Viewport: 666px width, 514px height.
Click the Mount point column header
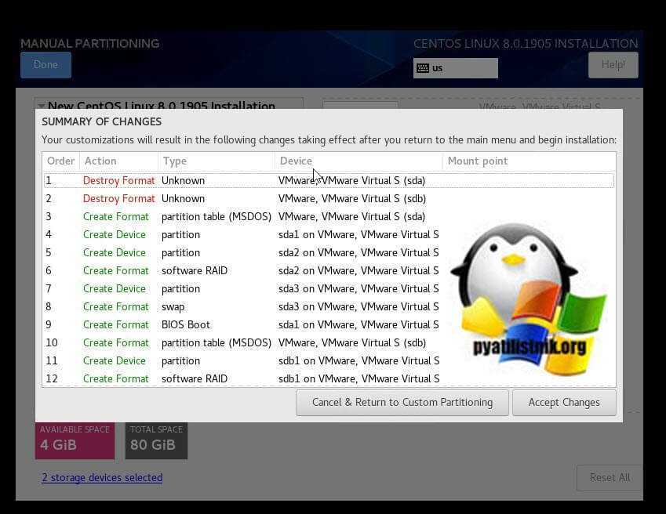(x=529, y=161)
